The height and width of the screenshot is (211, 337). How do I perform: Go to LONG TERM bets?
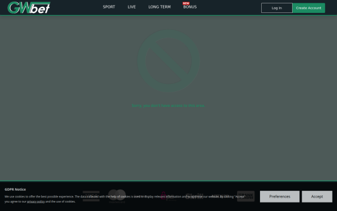[x=160, y=7]
